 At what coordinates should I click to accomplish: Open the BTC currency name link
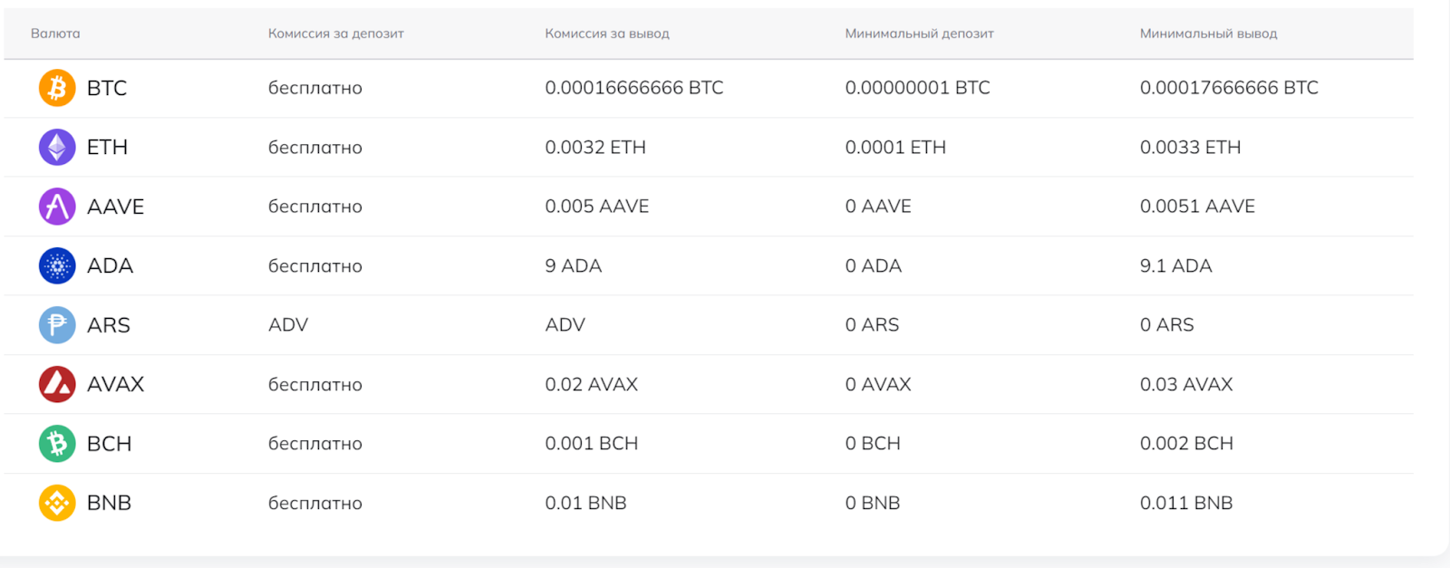107,88
